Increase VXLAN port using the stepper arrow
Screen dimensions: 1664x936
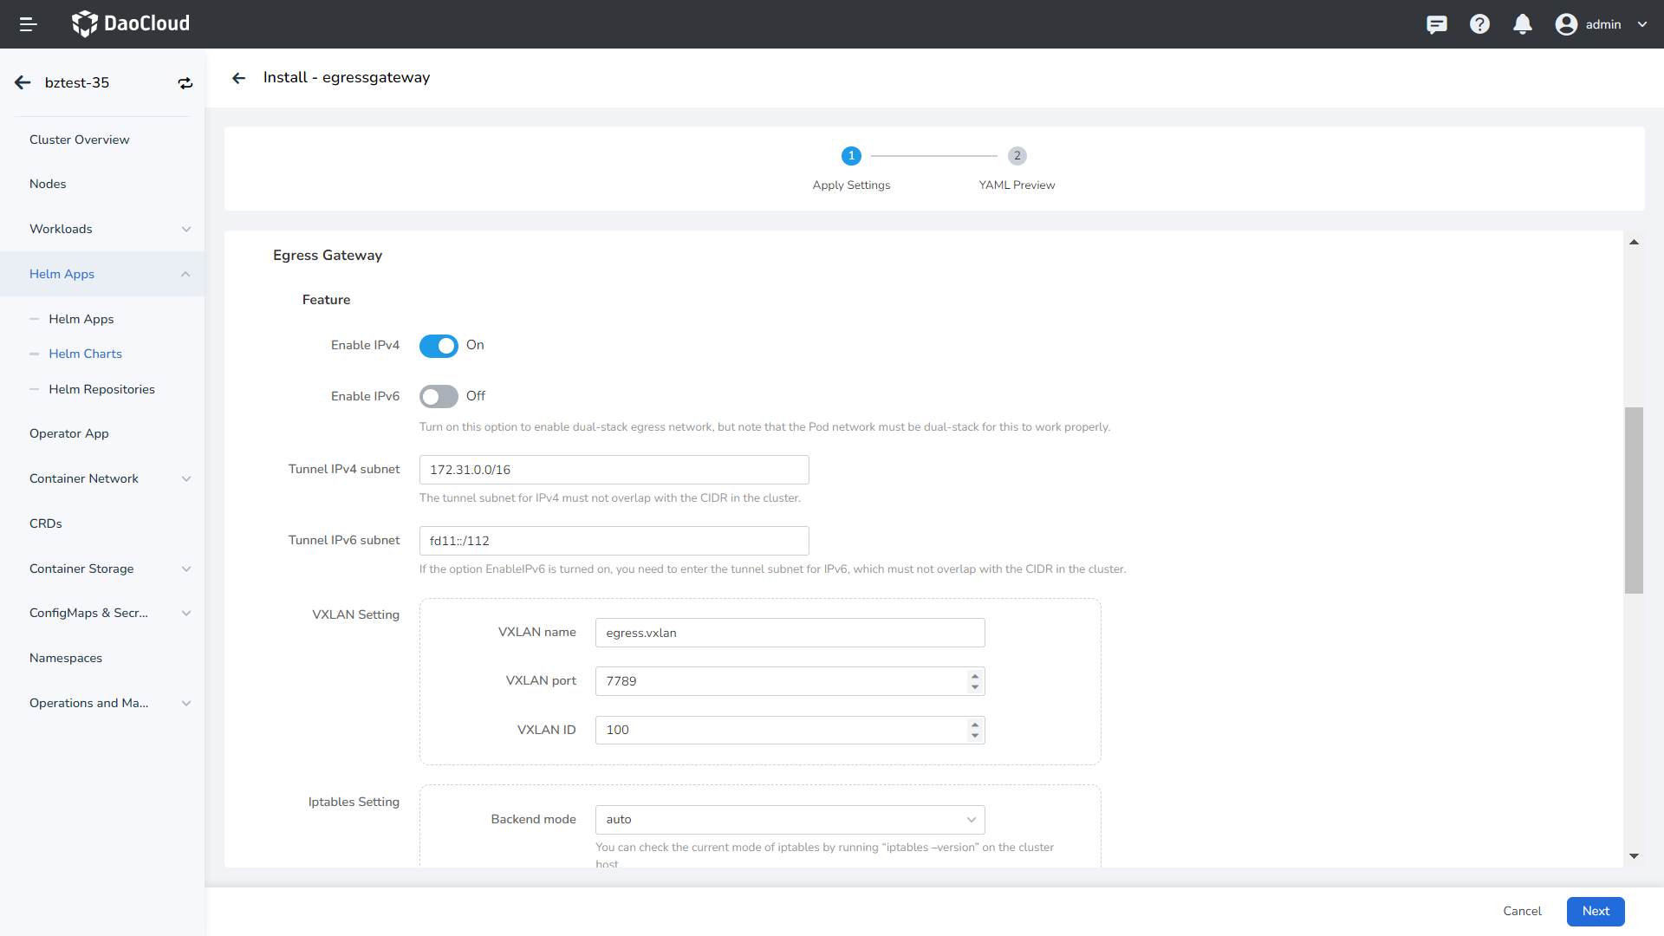[974, 676]
